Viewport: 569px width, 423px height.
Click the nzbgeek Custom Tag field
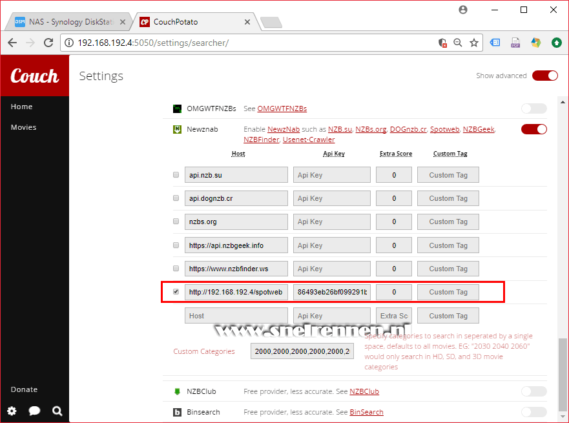(448, 245)
